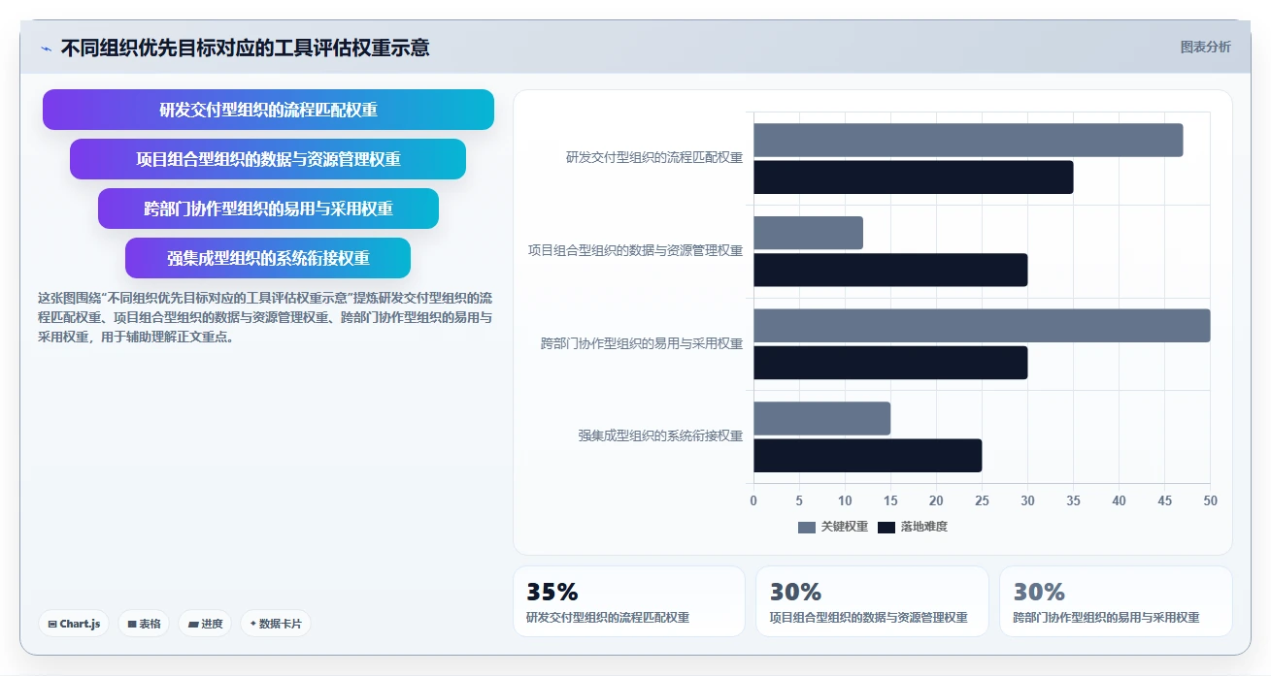
Task: Click the 落地难度 bar for 跨部门协作型组织
Action: 890,362
